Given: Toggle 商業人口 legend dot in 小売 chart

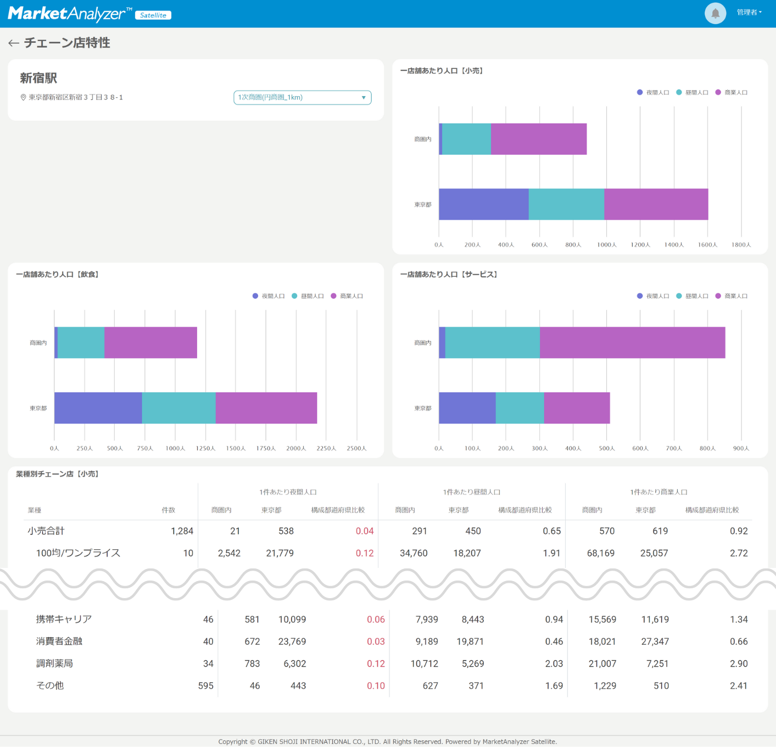Looking at the screenshot, I should (x=718, y=93).
